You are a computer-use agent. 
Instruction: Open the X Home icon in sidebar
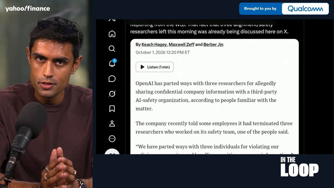coord(112,34)
